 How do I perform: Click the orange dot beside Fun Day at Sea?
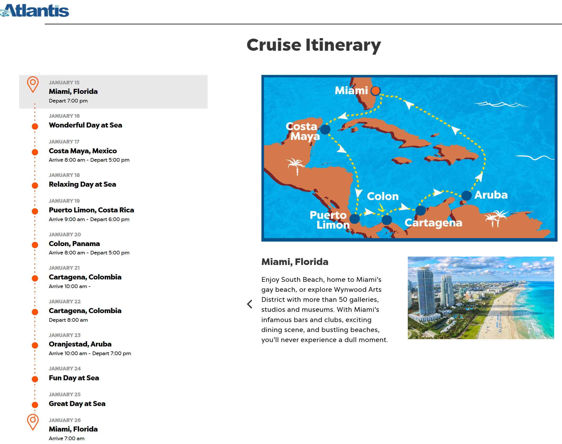[x=35, y=379]
